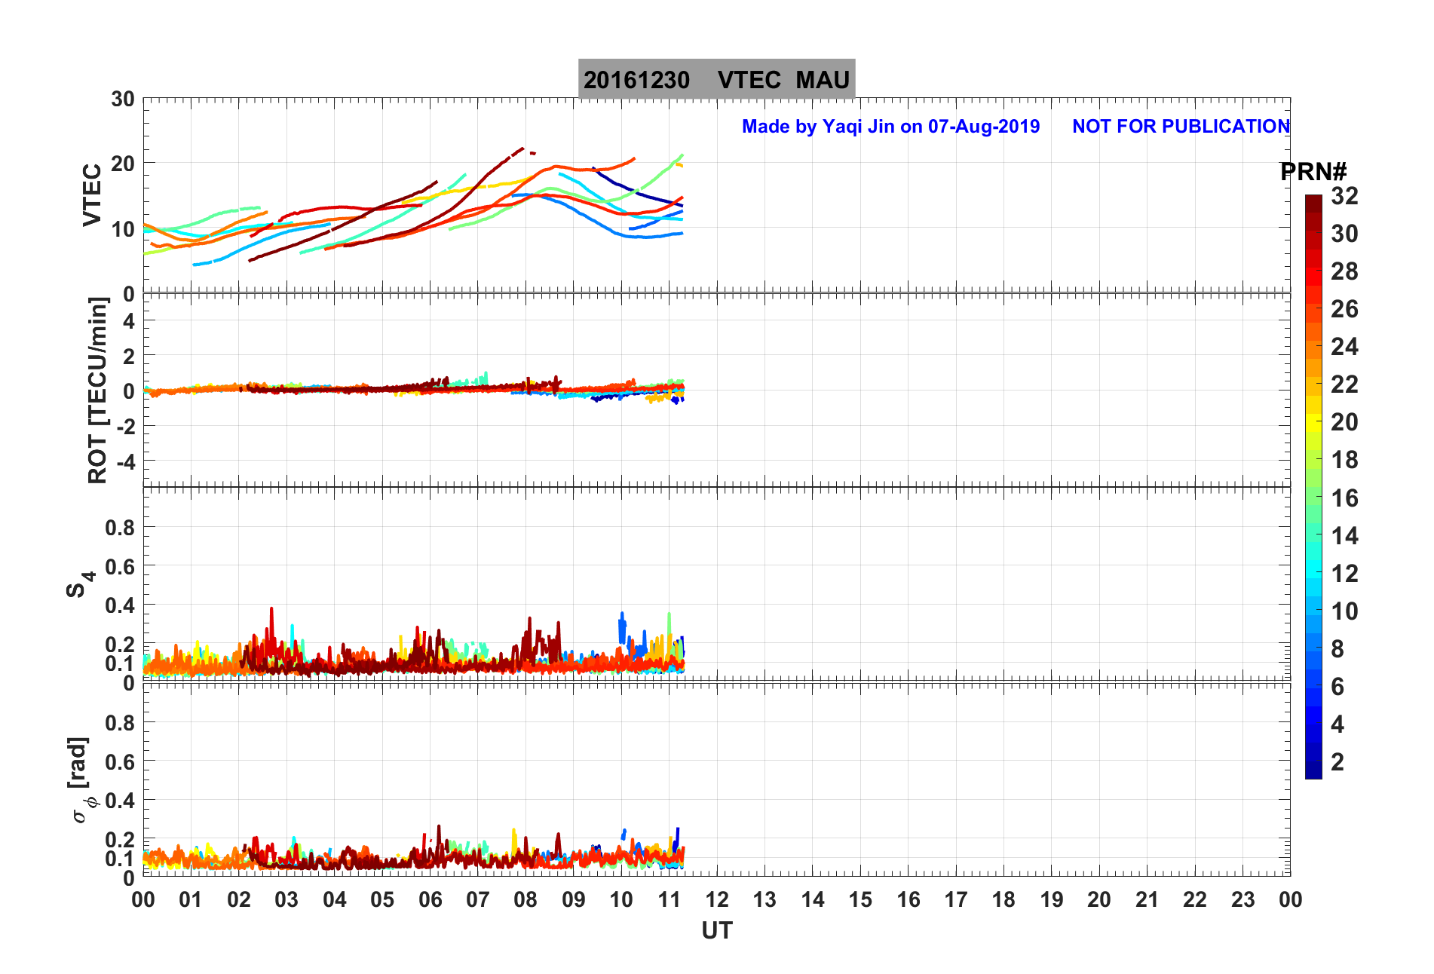Image resolution: width=1434 pixels, height=974 pixels.
Task: Click the "16" label on PRN colorbar
Action: [1344, 498]
